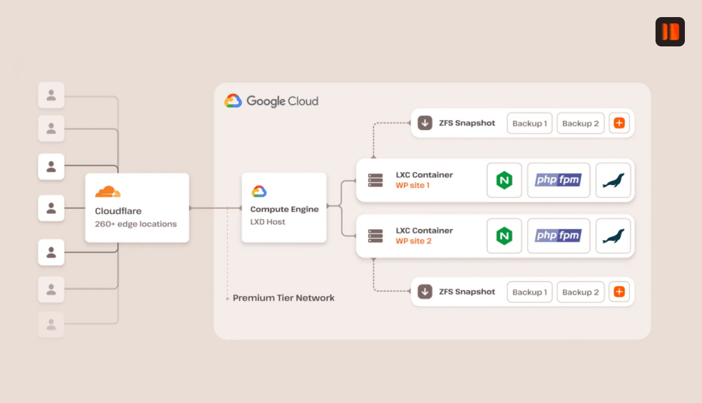Open the Compute Engine icon

tap(259, 190)
